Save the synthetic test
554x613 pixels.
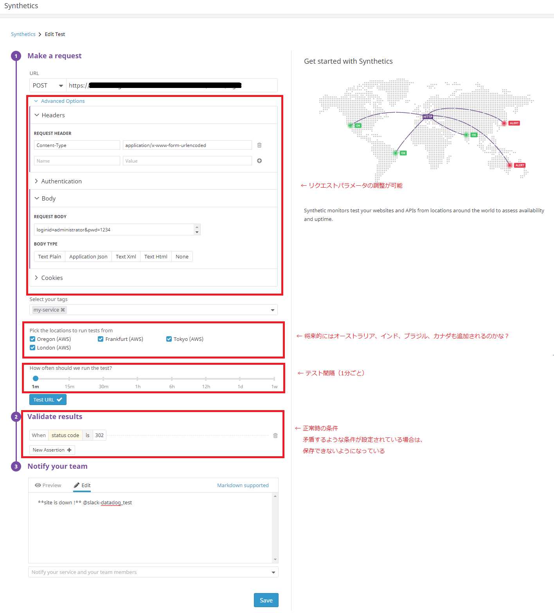click(266, 600)
